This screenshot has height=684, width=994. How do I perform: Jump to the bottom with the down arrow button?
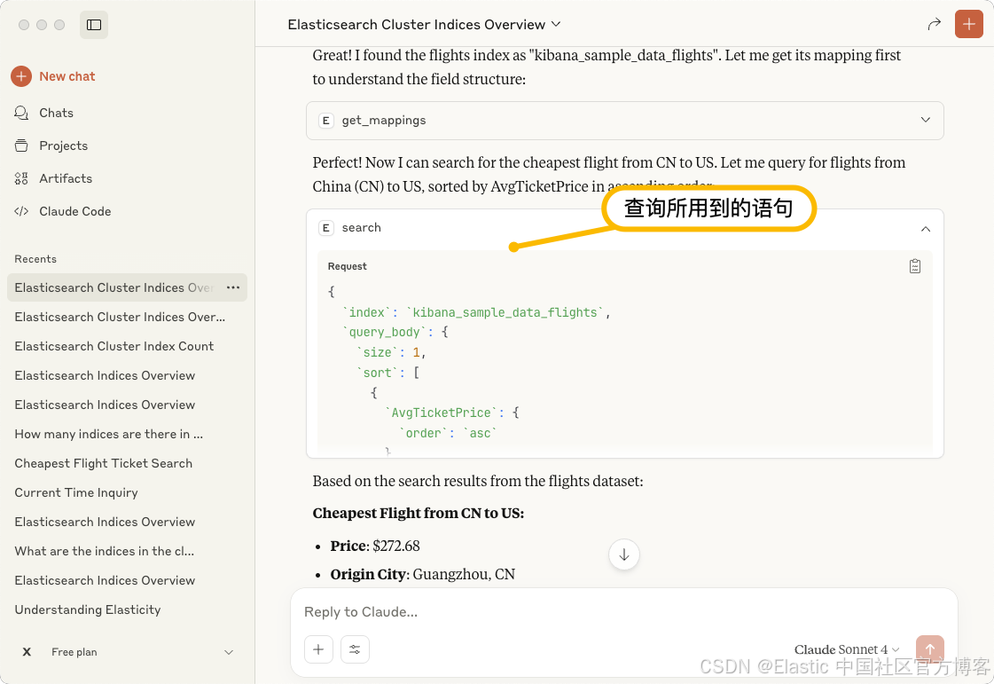[x=623, y=554]
